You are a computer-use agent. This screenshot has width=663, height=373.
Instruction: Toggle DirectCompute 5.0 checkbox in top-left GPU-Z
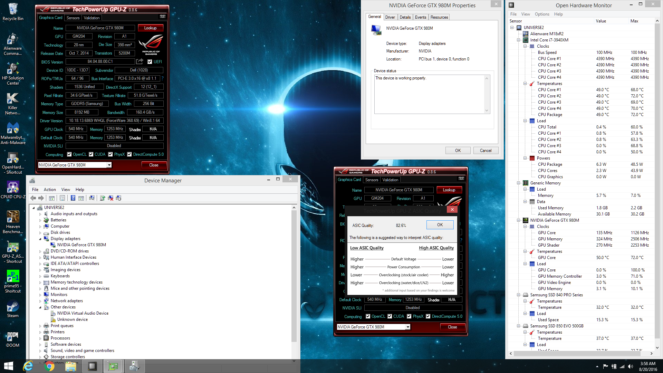[x=129, y=154]
